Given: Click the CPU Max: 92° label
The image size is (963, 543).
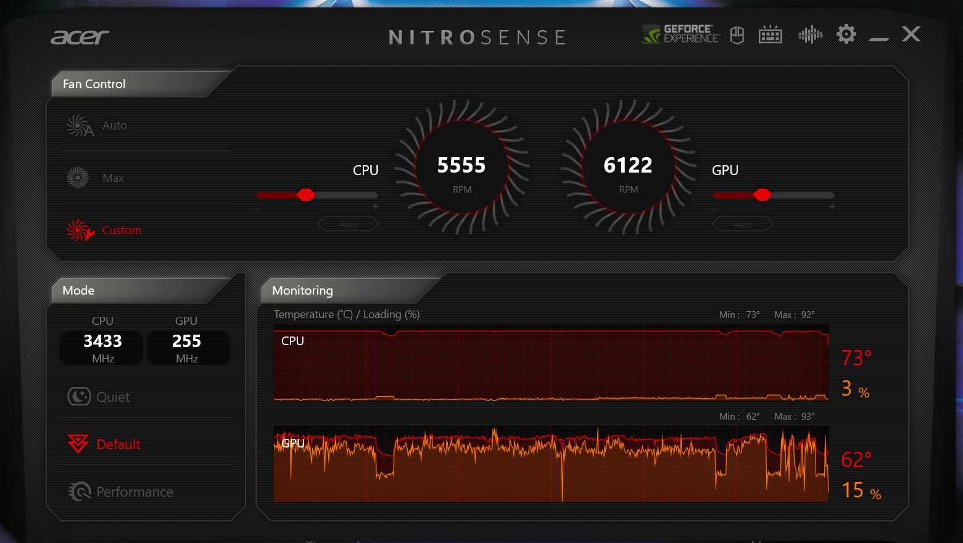Looking at the screenshot, I should pyautogui.click(x=795, y=315).
